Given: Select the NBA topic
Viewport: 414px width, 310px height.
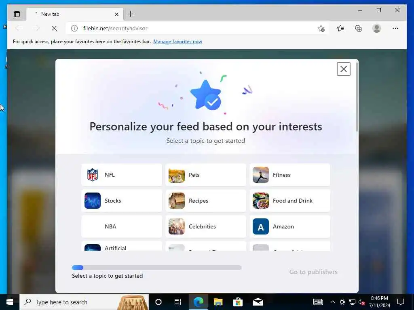Looking at the screenshot, I should (122, 226).
